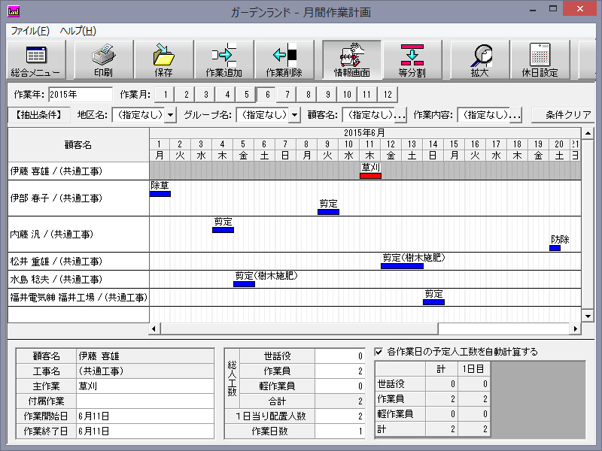Select month 7 toggle button
602x451 pixels.
point(287,95)
